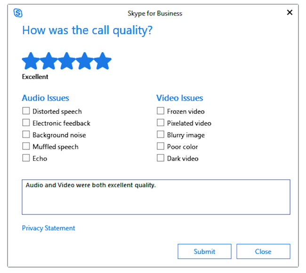Tick the Background noise checkbox
The width and height of the screenshot is (306, 273).
pos(26,135)
